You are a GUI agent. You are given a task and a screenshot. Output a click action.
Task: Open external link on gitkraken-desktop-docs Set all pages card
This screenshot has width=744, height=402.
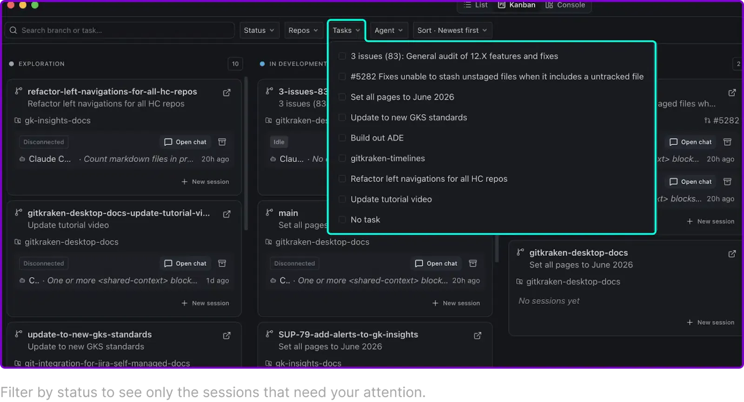click(732, 254)
